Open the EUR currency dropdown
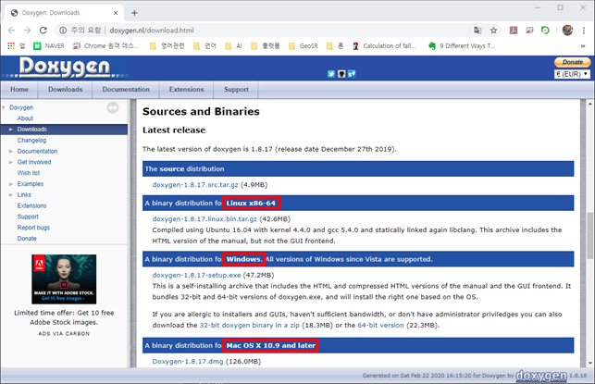The height and width of the screenshot is (384, 595). 572,74
